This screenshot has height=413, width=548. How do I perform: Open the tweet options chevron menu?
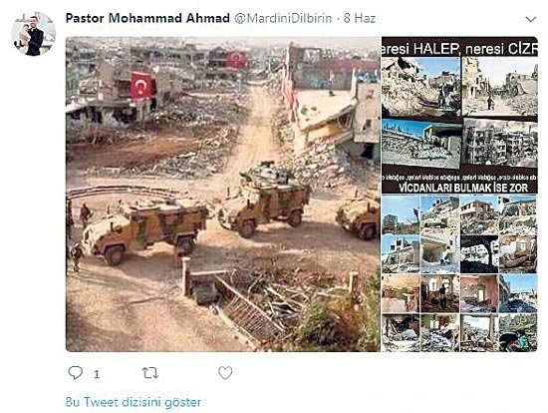[x=530, y=19]
